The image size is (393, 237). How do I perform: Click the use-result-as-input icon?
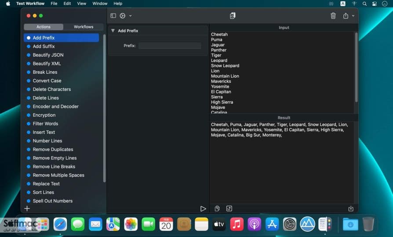pyautogui.click(x=229, y=208)
